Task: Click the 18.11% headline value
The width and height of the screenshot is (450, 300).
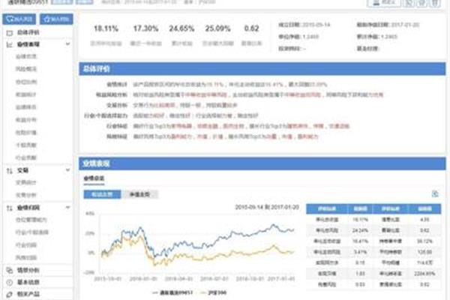Action: point(106,28)
